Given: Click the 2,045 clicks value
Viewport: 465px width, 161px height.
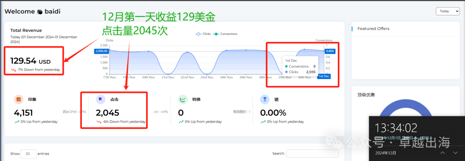Looking at the screenshot, I should point(107,113).
